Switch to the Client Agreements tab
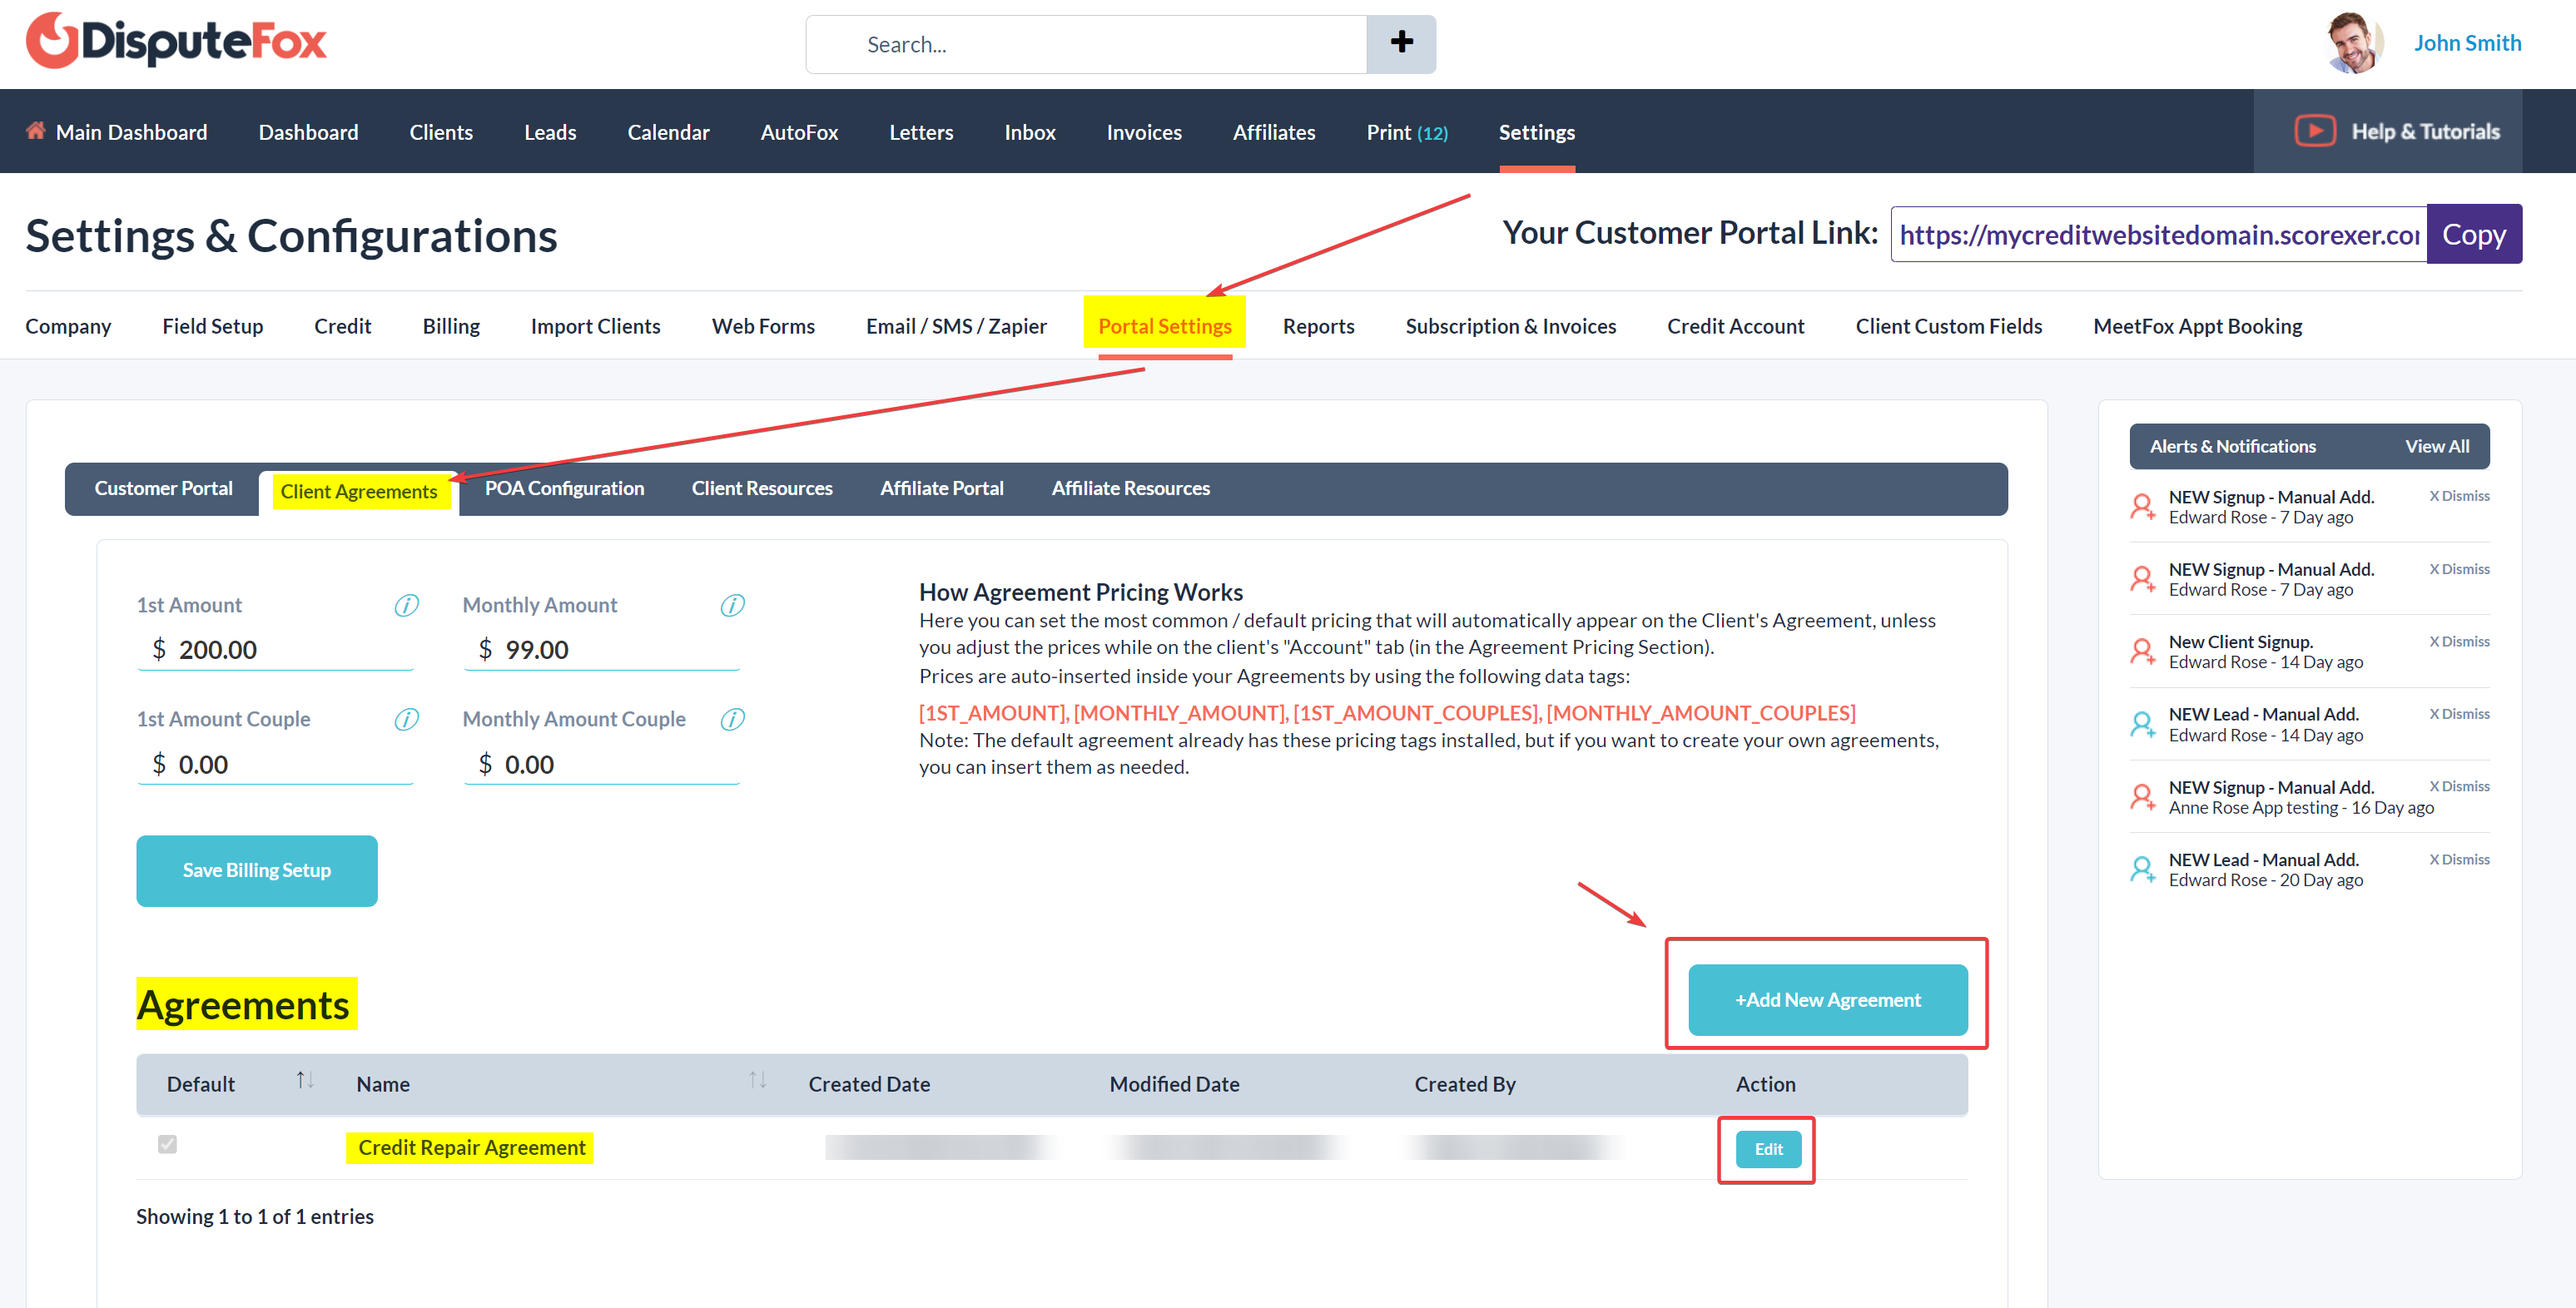 click(359, 491)
